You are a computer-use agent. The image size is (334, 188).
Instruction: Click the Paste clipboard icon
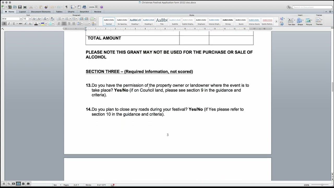tap(41, 7)
